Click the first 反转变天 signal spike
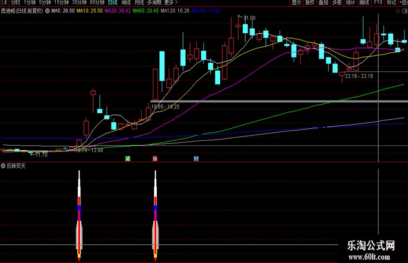 click(x=79, y=215)
